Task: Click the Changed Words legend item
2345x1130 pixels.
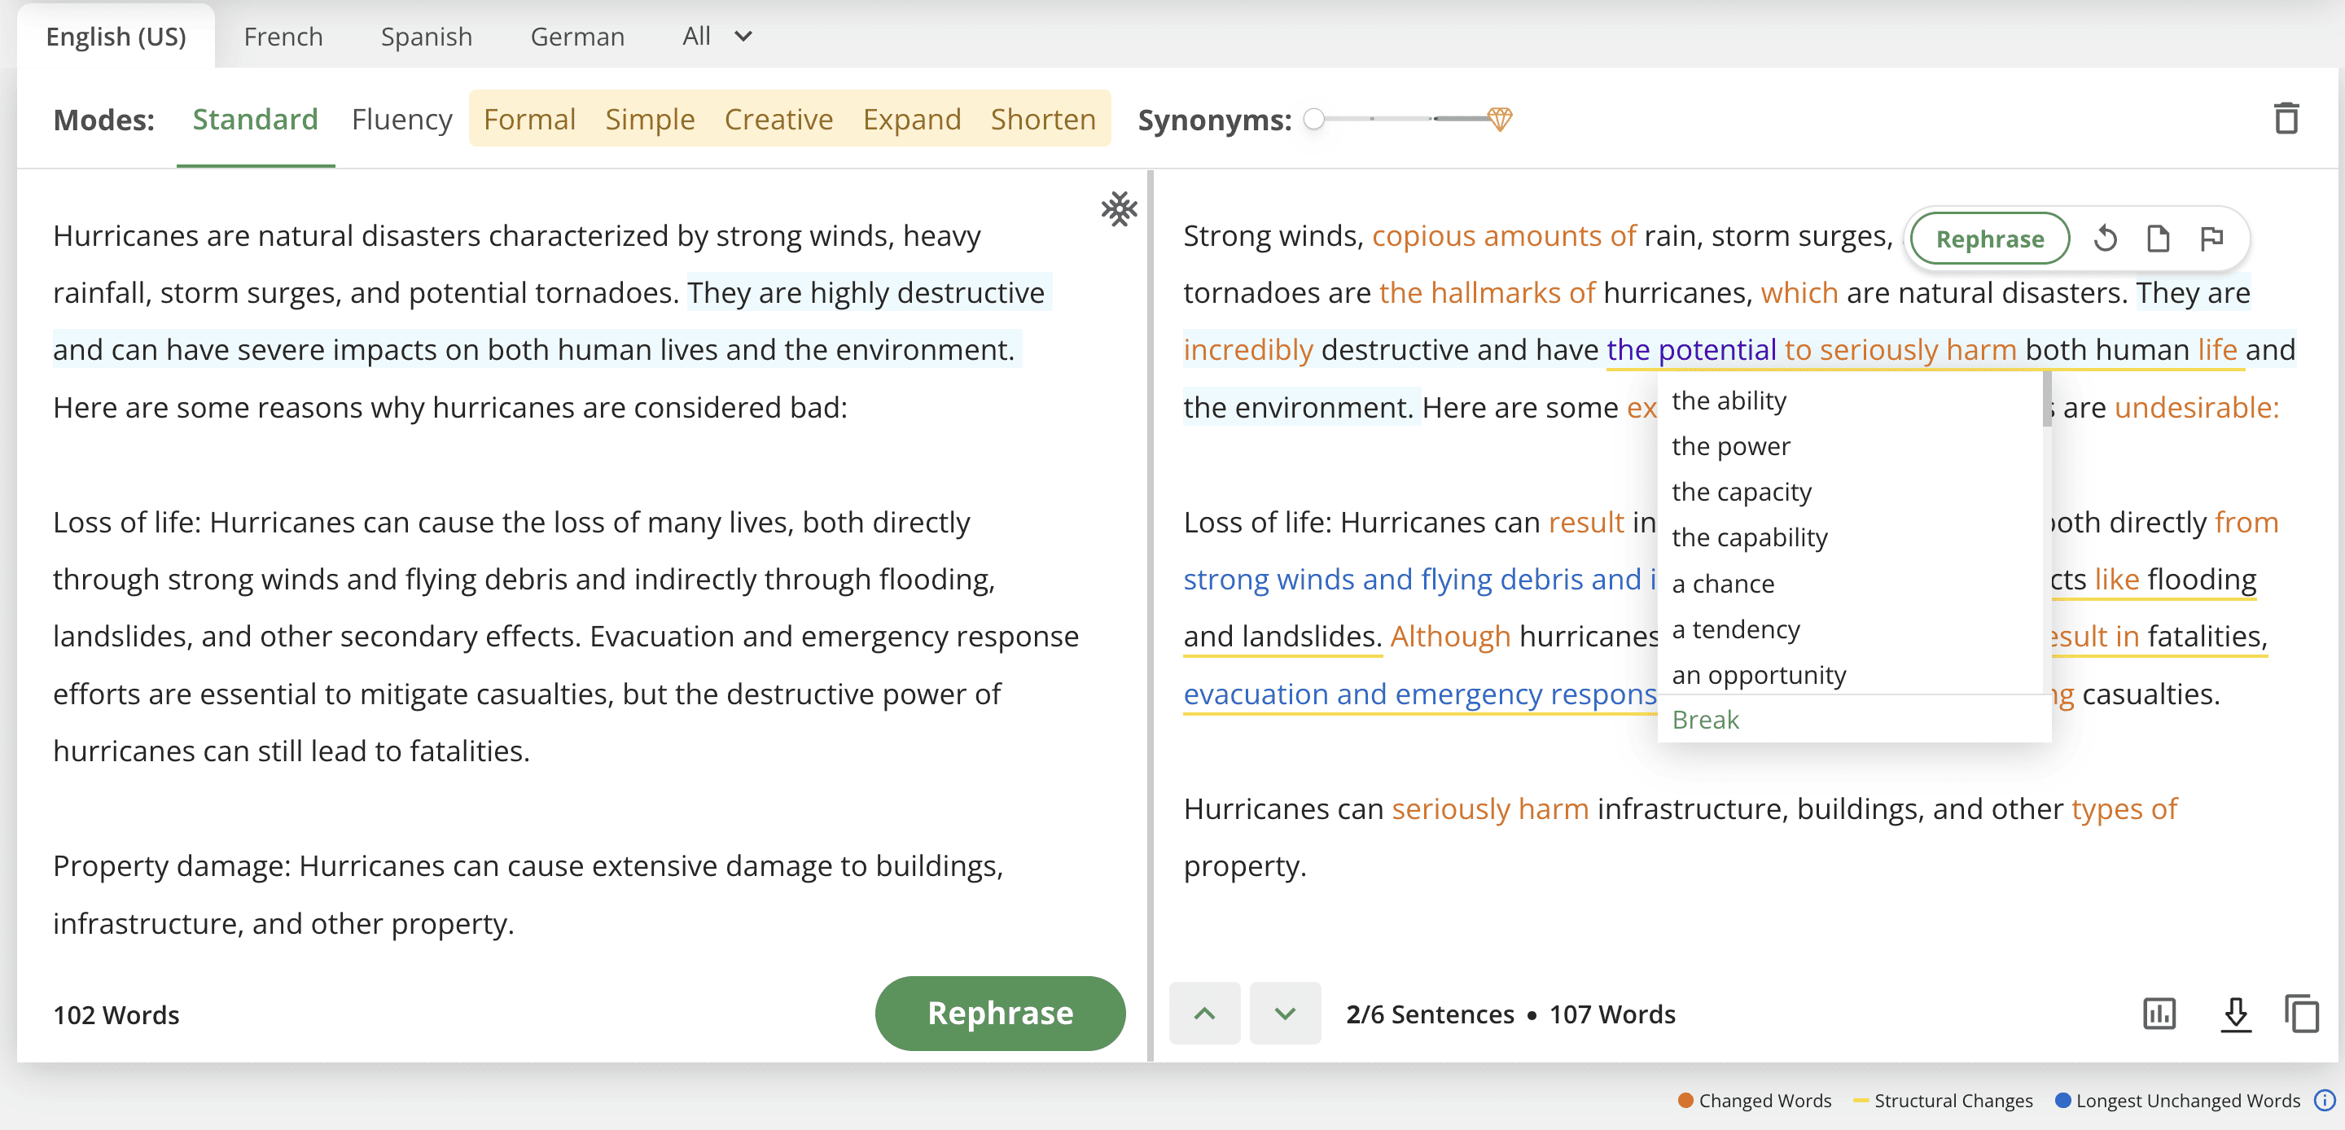Action: point(1754,1100)
